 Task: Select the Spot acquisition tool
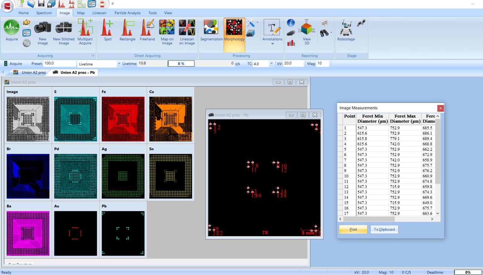coord(107,31)
